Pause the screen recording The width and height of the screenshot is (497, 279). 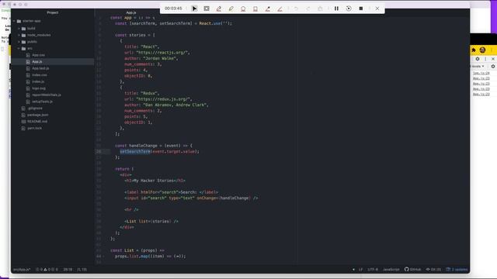pyautogui.click(x=336, y=9)
